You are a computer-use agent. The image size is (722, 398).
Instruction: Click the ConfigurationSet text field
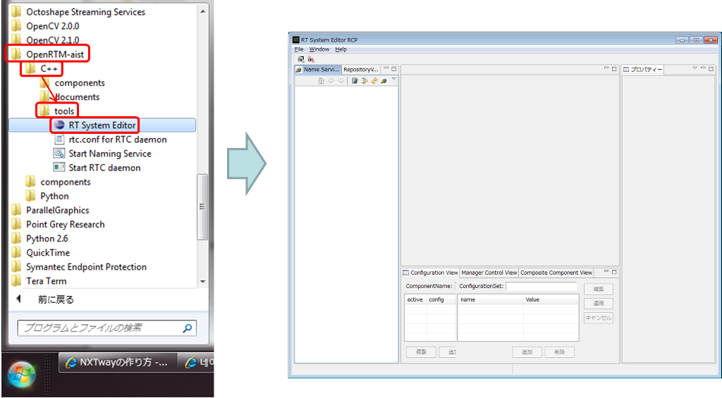click(541, 286)
